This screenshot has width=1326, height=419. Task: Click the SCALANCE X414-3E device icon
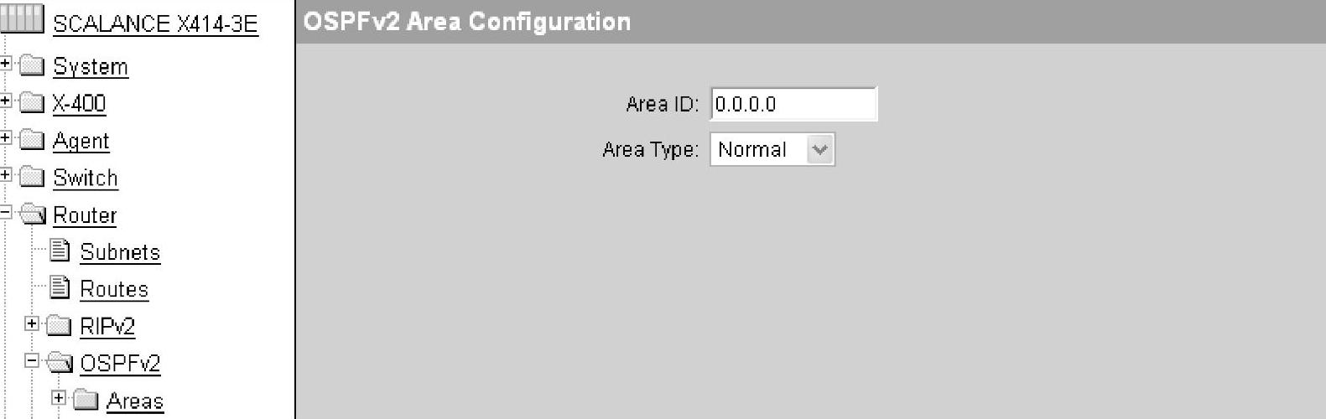22,19
